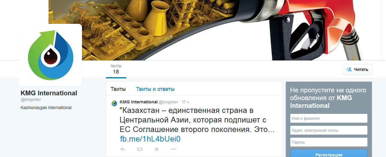
Task: Focus the Пароль password field
Action: click(329, 142)
